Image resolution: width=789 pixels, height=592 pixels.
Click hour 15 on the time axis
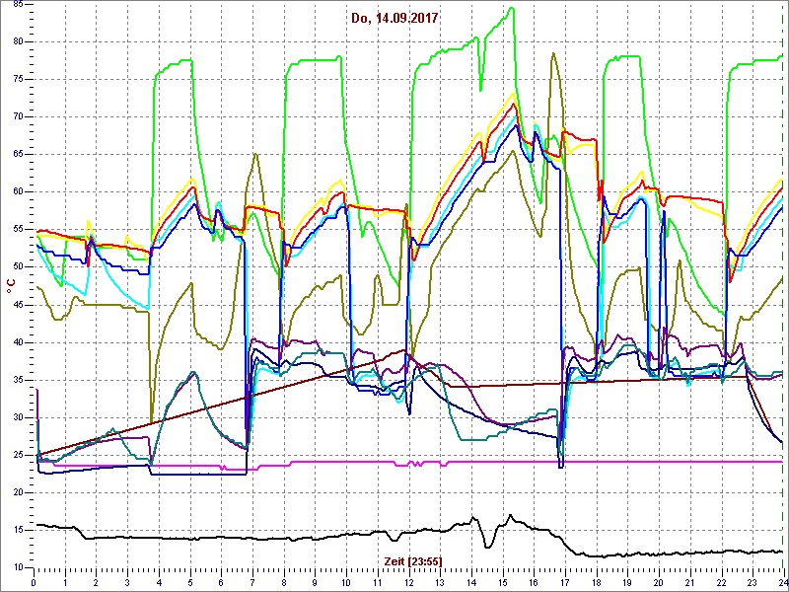click(503, 583)
